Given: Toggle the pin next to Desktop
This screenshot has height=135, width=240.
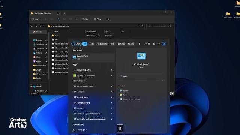Looking at the screenshot, I should tap(46, 40).
